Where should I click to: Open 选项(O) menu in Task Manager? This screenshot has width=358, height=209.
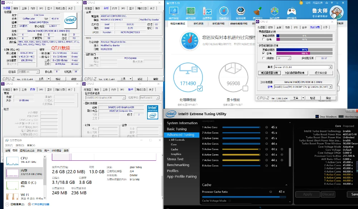(20, 145)
